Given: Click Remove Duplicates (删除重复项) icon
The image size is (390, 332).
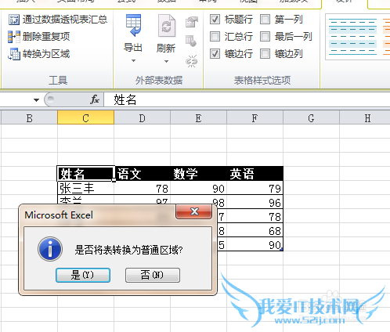Looking at the screenshot, I should (x=14, y=37).
